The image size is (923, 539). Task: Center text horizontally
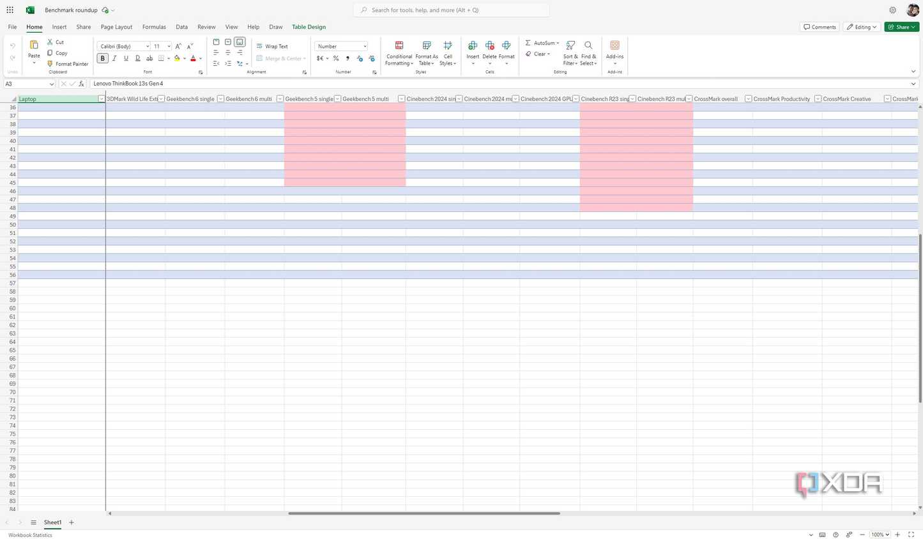click(228, 52)
